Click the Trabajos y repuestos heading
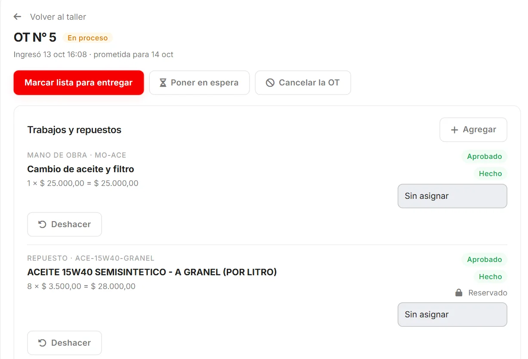Viewport: 528px width, 359px height. [x=74, y=130]
